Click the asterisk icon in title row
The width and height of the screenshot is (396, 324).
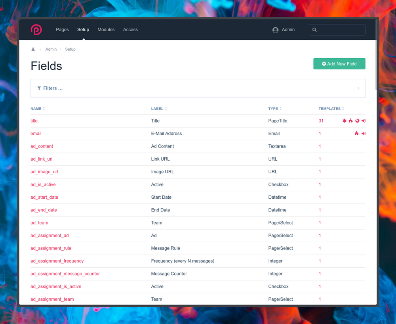coord(345,121)
